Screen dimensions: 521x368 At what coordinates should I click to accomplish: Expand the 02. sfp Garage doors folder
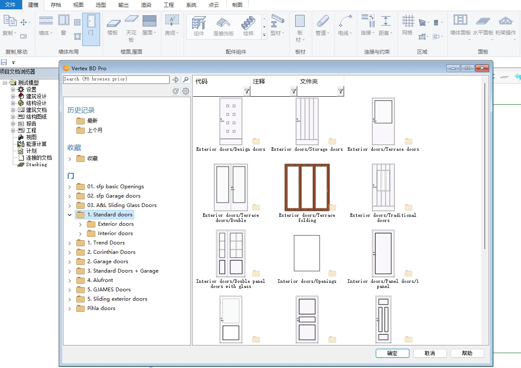pyautogui.click(x=70, y=196)
